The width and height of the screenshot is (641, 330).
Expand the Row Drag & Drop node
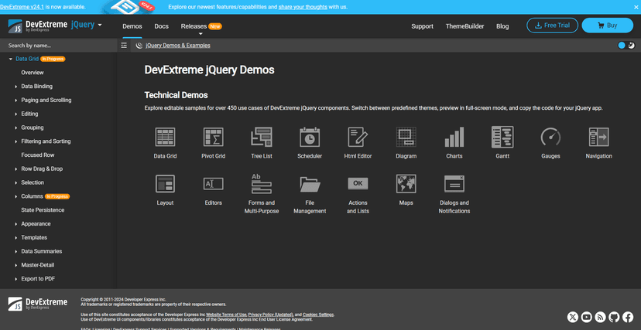(x=16, y=169)
